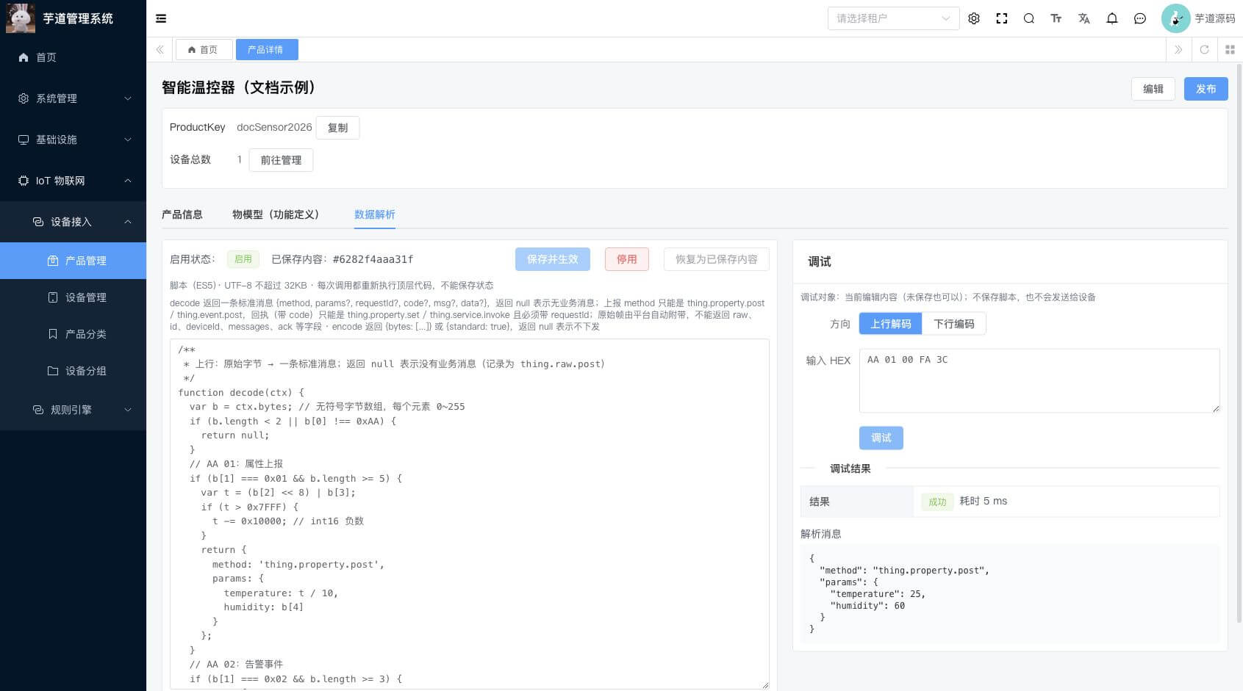Viewport: 1243px width, 691px height.
Task: Collapse the sidebar with hamburger icon
Action: pos(161,18)
